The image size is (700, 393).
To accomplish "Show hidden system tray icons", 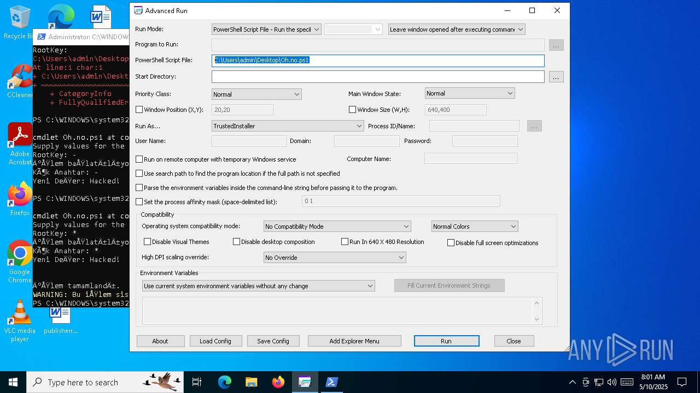I will 573,382.
